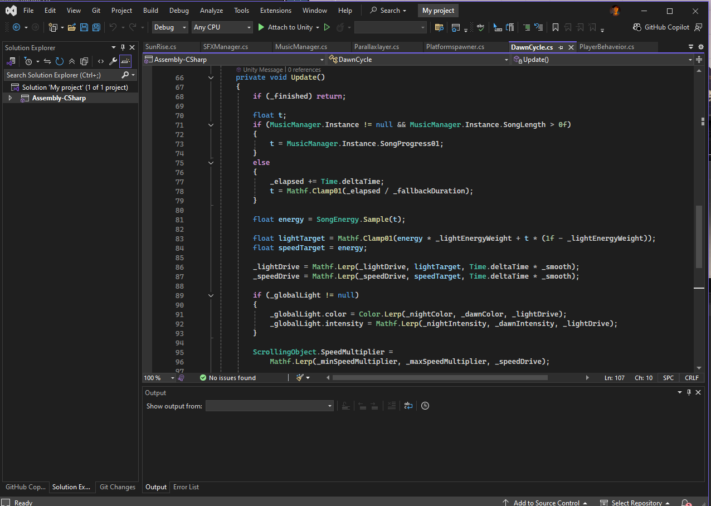Toggle pin on DawnCycle.cs tab
Screen dimensions: 711x506
point(561,47)
